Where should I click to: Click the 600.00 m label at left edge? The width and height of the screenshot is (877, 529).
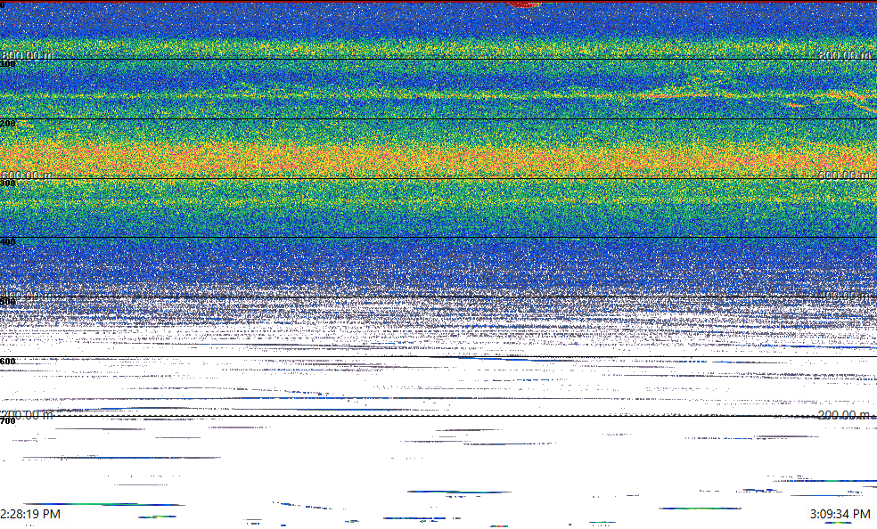(x=28, y=175)
